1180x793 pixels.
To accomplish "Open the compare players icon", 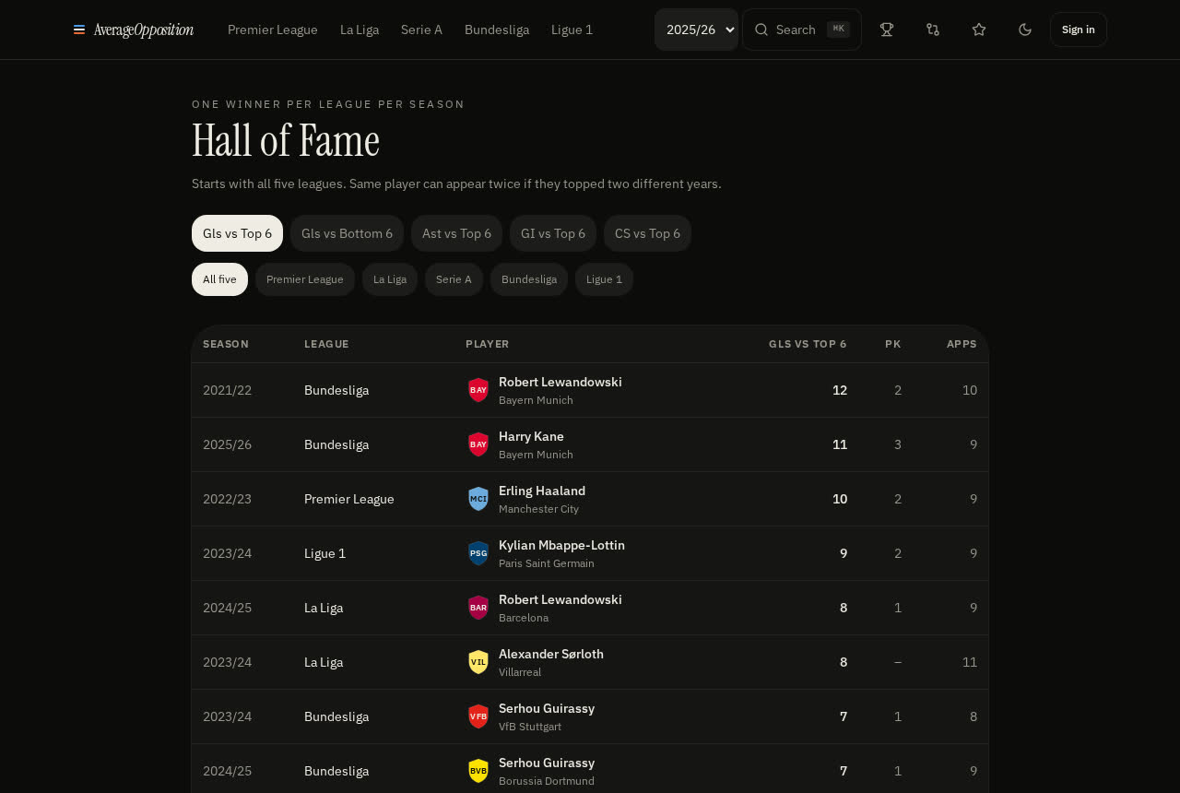I will 933,30.
